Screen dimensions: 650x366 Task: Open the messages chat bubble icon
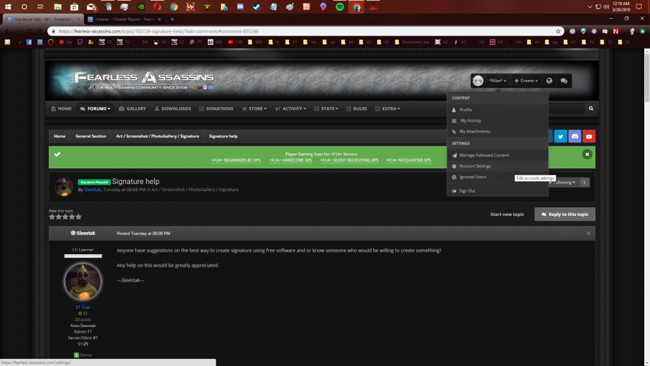tap(564, 81)
